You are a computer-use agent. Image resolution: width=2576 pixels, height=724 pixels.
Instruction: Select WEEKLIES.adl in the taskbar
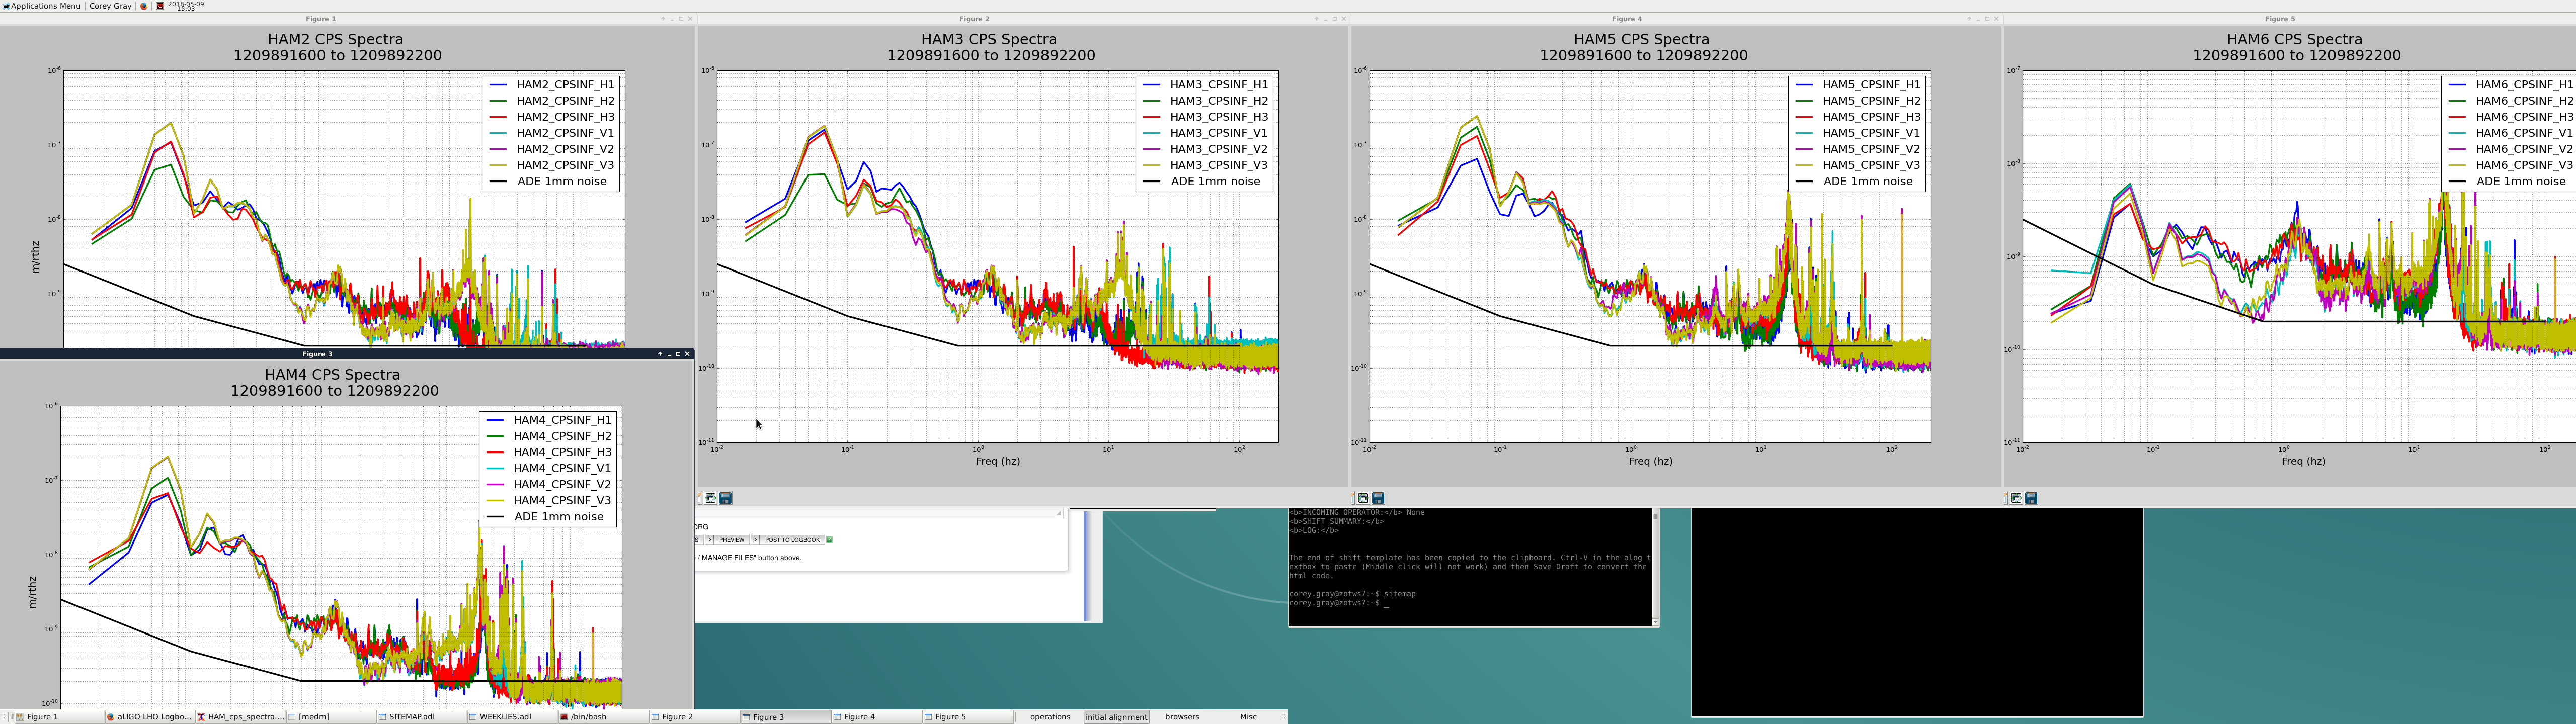(504, 717)
